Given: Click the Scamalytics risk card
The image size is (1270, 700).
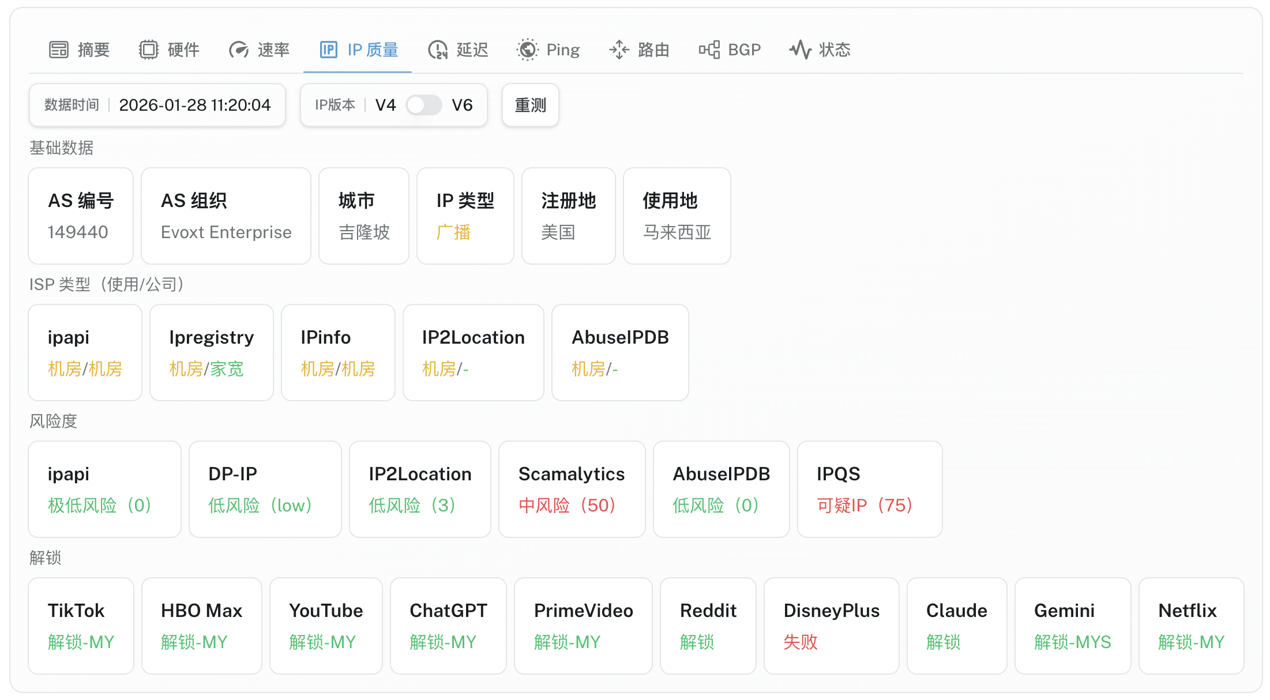Looking at the screenshot, I should click(x=572, y=490).
